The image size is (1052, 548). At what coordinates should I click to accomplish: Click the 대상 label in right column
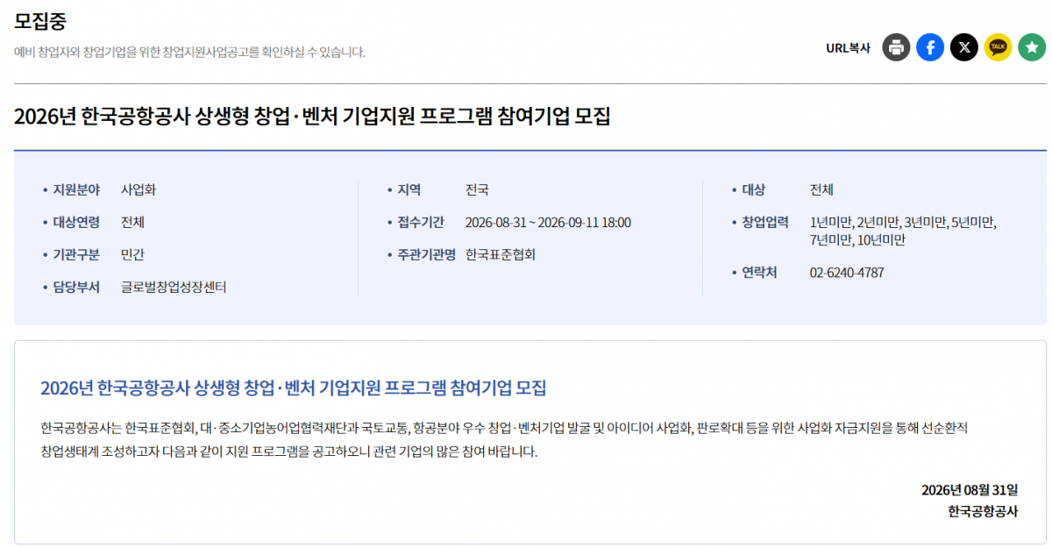tap(754, 189)
